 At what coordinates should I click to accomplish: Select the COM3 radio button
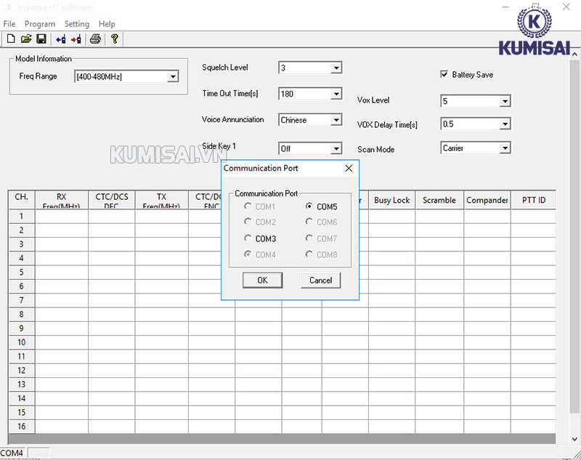(248, 238)
